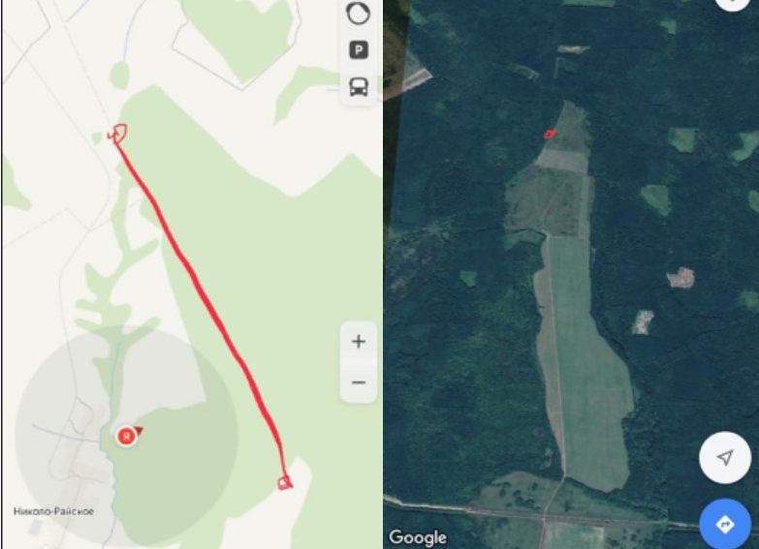Click the red circled point at the route's north end
This screenshot has height=549, width=759.
(118, 134)
